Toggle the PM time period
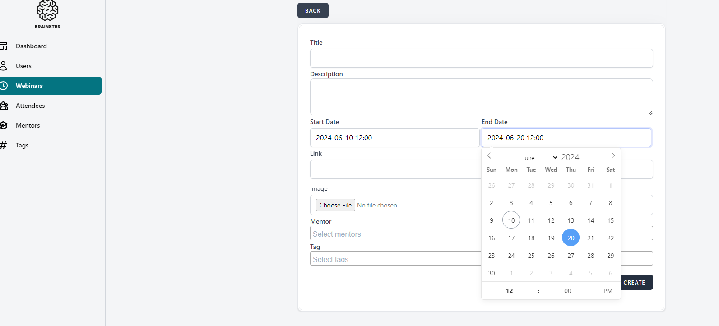719x326 pixels. point(608,291)
